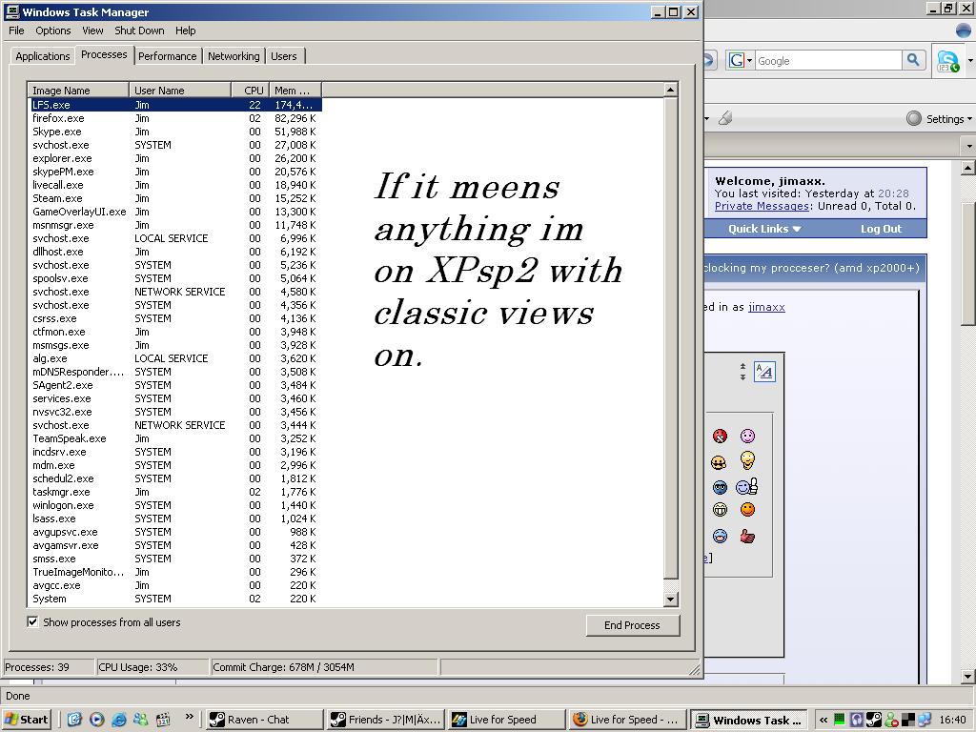
Task: Select the LFS.exe process row
Action: (174, 105)
